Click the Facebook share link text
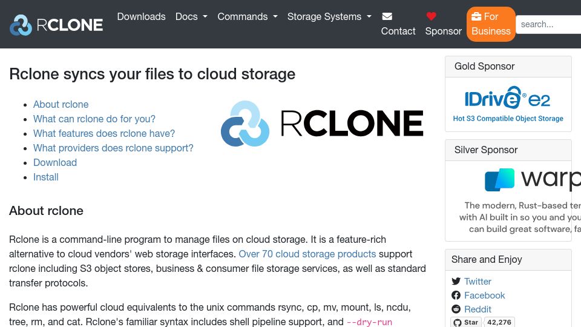Image resolution: width=581 pixels, height=327 pixels. coord(484,296)
